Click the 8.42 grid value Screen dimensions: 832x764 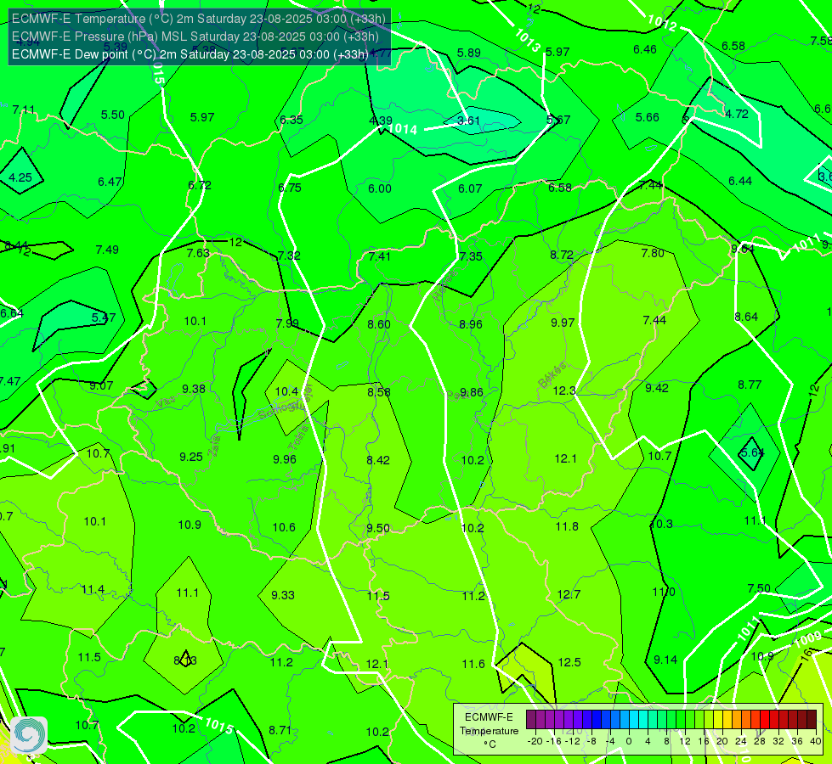tap(378, 460)
